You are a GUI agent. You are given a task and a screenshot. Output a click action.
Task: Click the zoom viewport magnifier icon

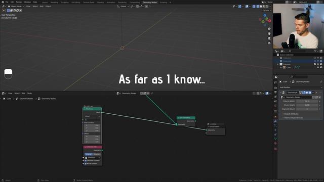pyautogui.click(x=269, y=29)
